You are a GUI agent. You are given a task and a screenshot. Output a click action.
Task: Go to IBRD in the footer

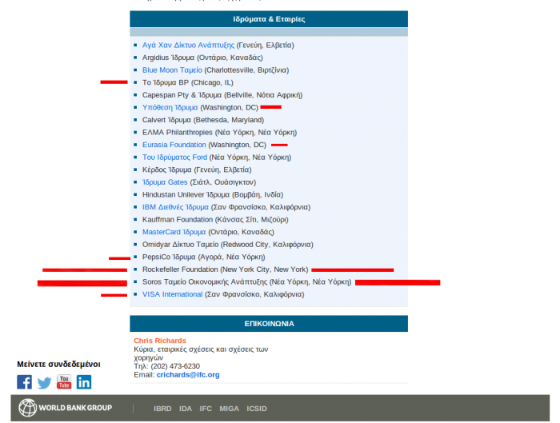coord(162,409)
